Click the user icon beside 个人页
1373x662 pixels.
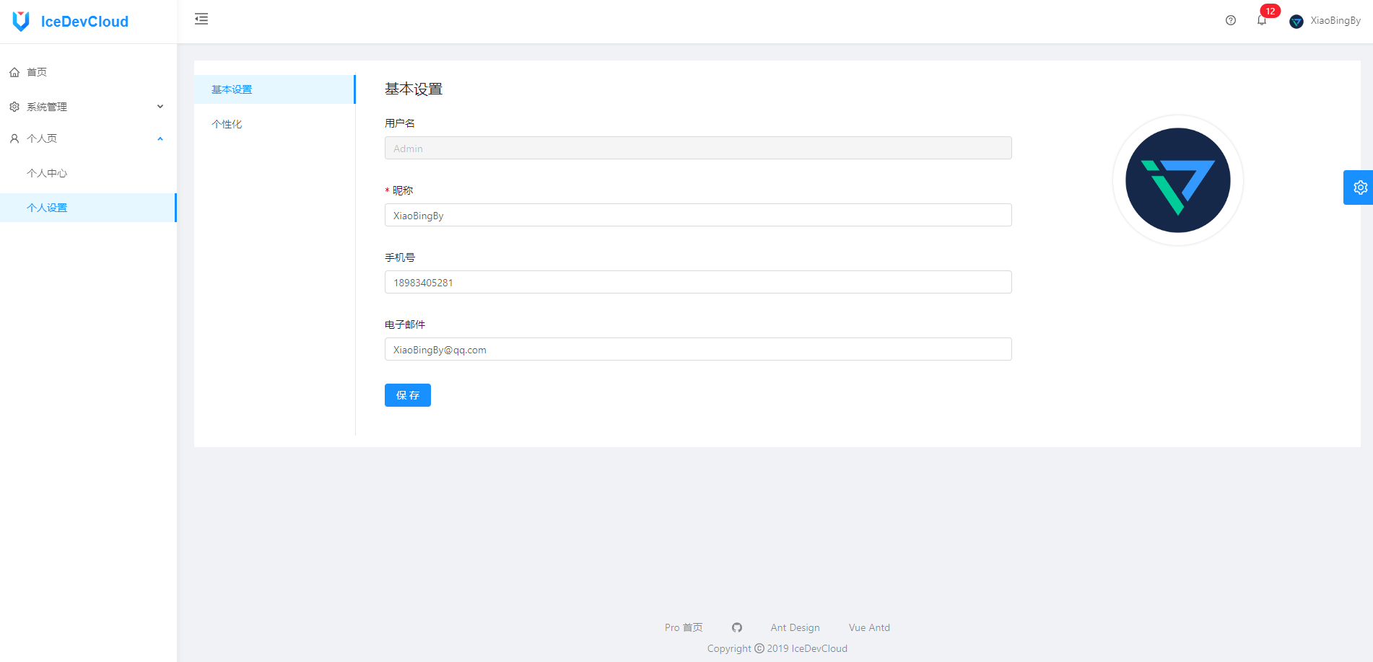(14, 138)
